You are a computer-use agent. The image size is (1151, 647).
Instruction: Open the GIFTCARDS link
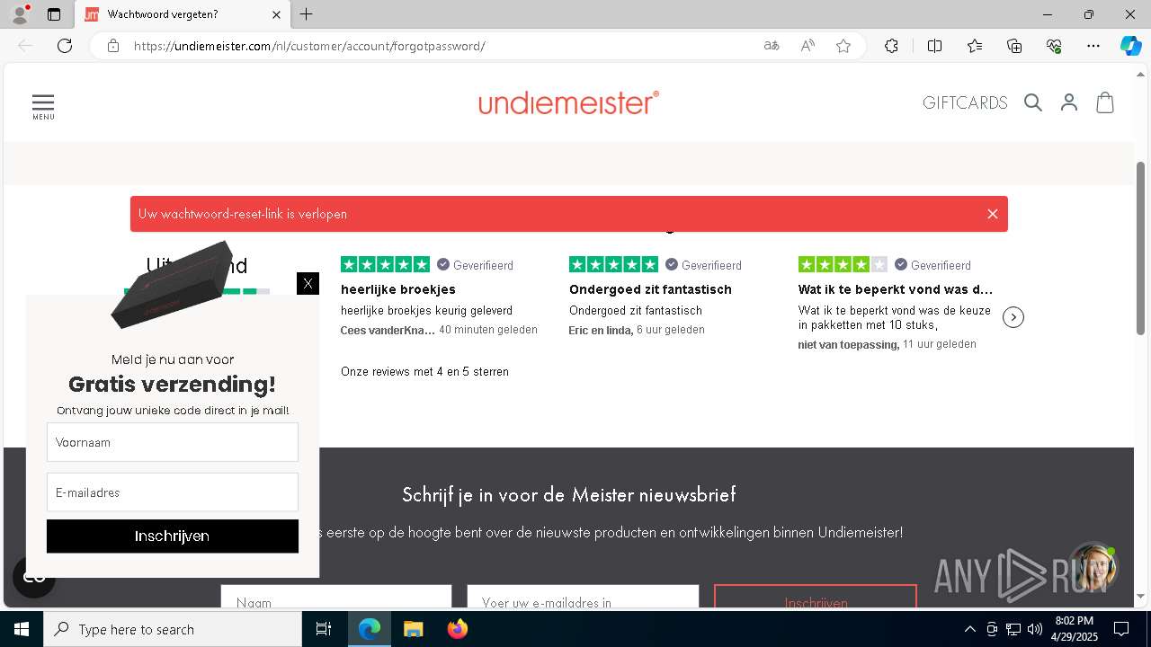(965, 102)
